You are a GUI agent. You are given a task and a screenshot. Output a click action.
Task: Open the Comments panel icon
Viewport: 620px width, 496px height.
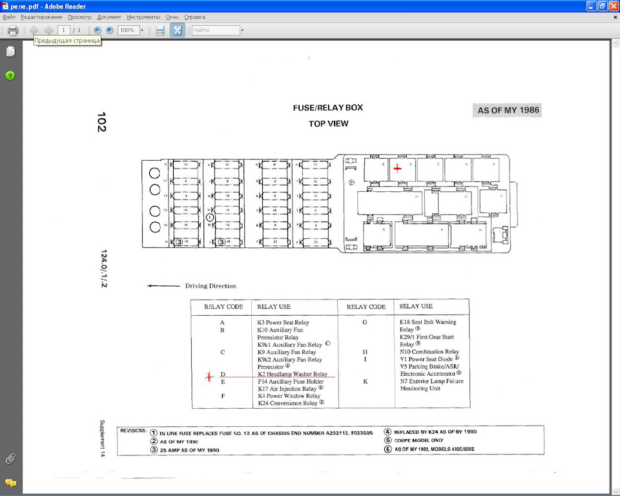point(11,483)
